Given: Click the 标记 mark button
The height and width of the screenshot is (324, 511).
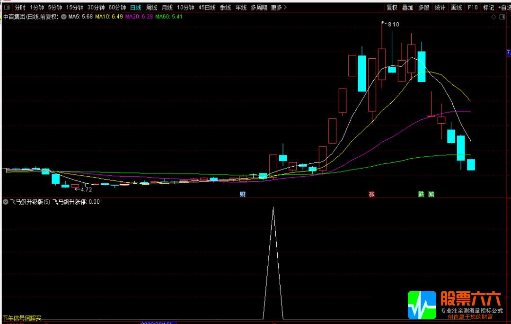Looking at the screenshot, I should 488,7.
